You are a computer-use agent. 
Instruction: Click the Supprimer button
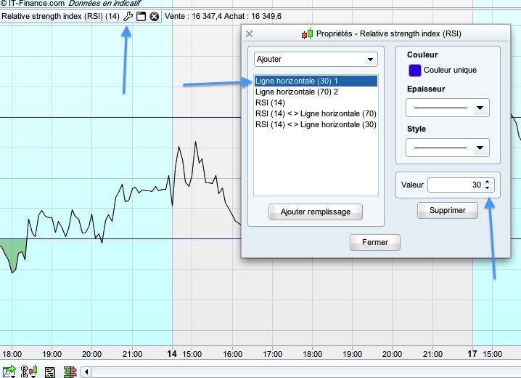(447, 210)
